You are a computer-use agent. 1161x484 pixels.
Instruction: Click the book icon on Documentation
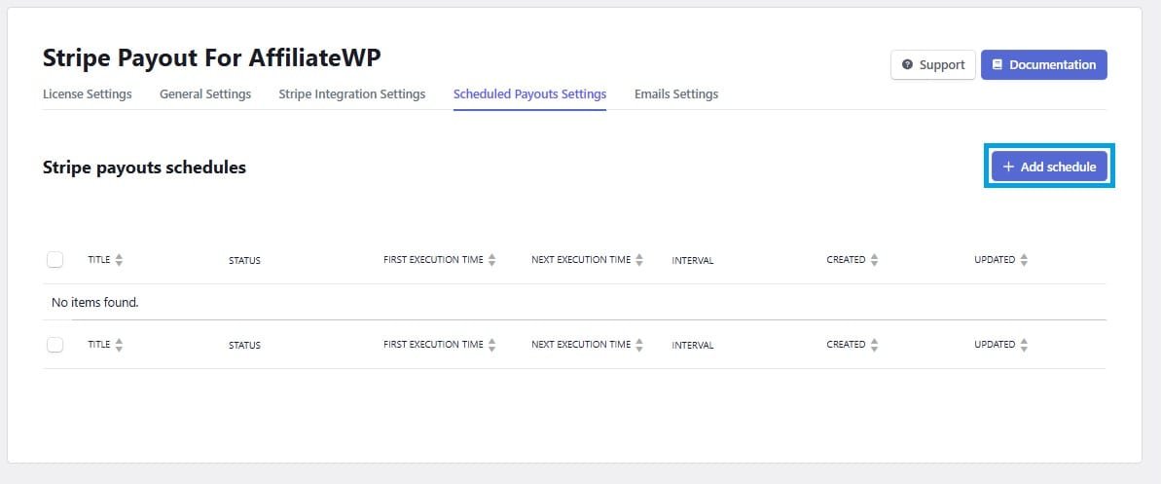click(997, 64)
